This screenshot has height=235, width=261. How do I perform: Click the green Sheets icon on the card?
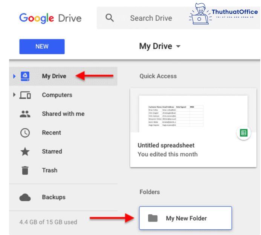pyautogui.click(x=244, y=133)
